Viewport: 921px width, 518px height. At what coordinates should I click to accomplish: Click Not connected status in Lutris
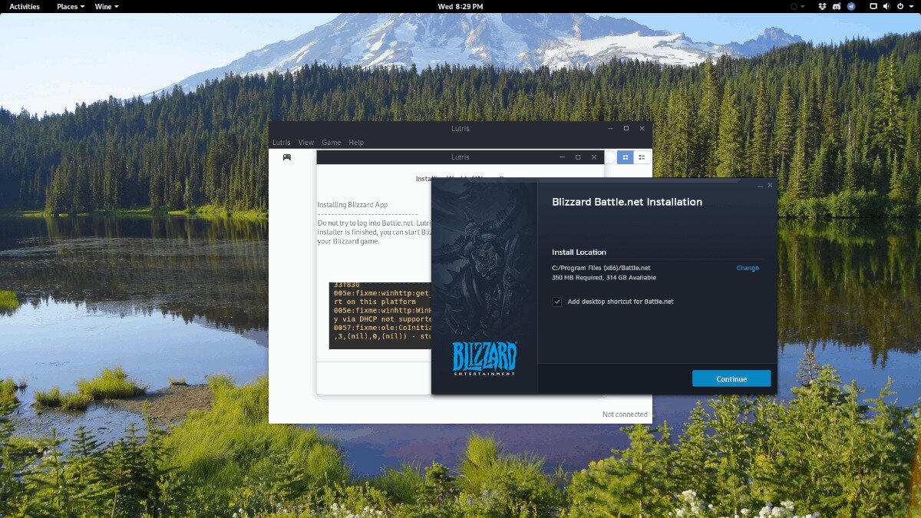point(625,414)
